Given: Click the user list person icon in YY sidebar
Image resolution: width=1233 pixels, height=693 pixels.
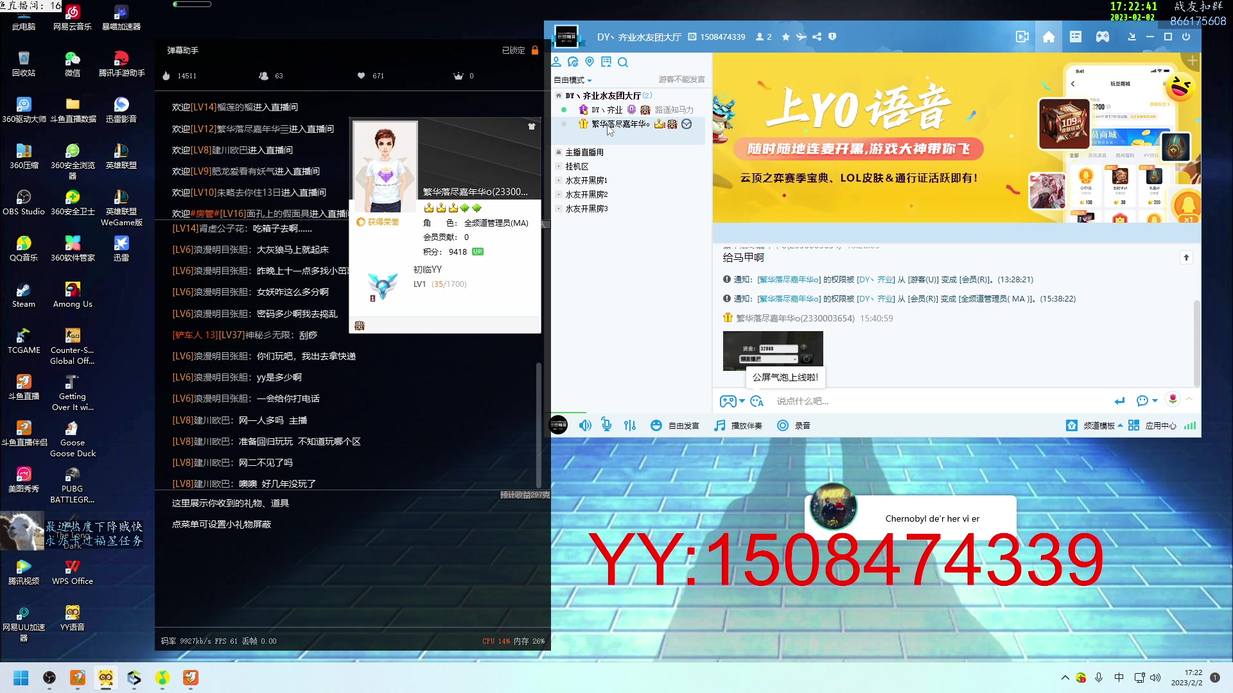Looking at the screenshot, I should coord(556,62).
